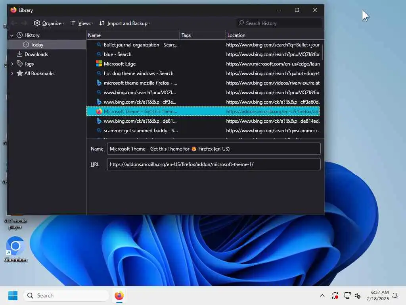The height and width of the screenshot is (305, 406).
Task: Click the Microsoft logo icon beside Microsoft Edge
Action: point(99,64)
